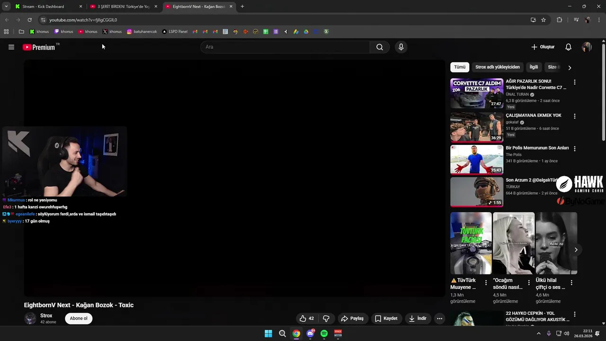606x341 pixels.
Task: Open options for Ocağım söndü short
Action: point(529,283)
